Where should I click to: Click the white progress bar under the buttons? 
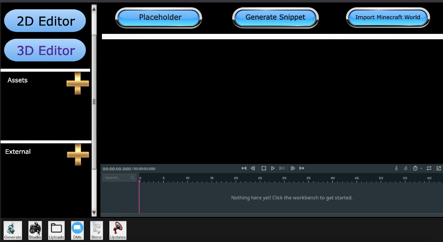tap(272, 36)
